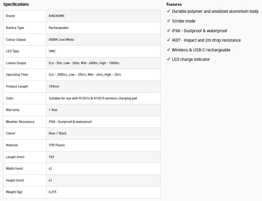Click the checkmark next to IK07 Impact

[x=169, y=40]
